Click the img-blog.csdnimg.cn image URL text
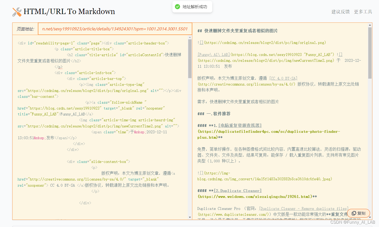379x227 pixels. 265,176
